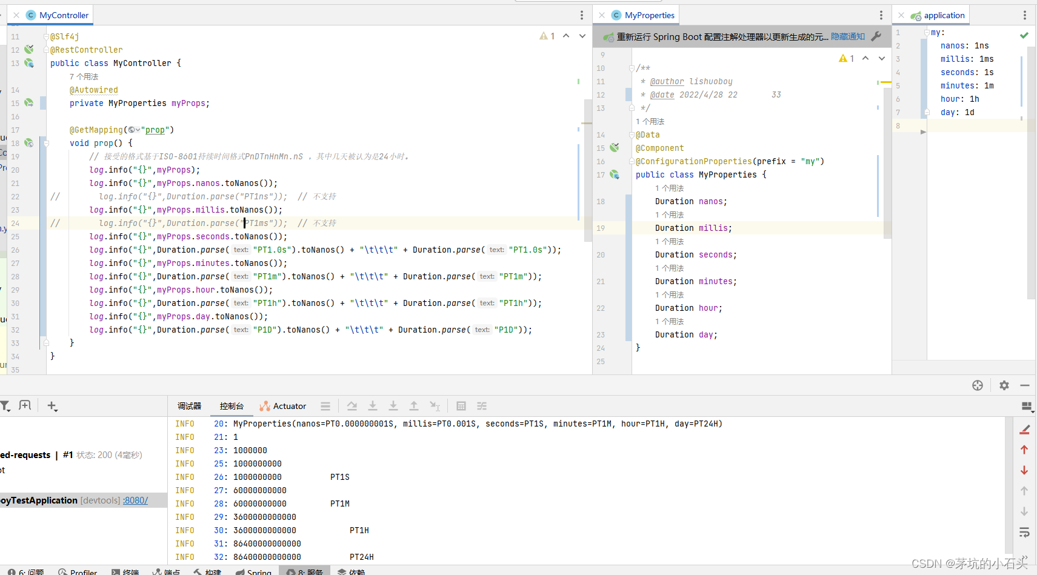Click the open in new tab services icon
This screenshot has width=1037, height=575.
point(25,405)
